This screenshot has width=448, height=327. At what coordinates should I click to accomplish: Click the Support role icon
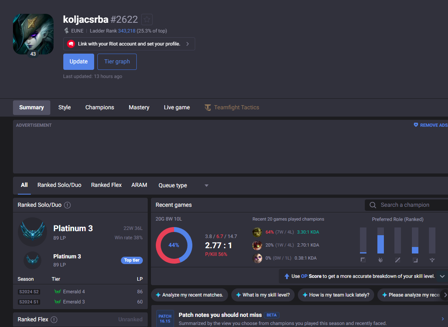[432, 260]
